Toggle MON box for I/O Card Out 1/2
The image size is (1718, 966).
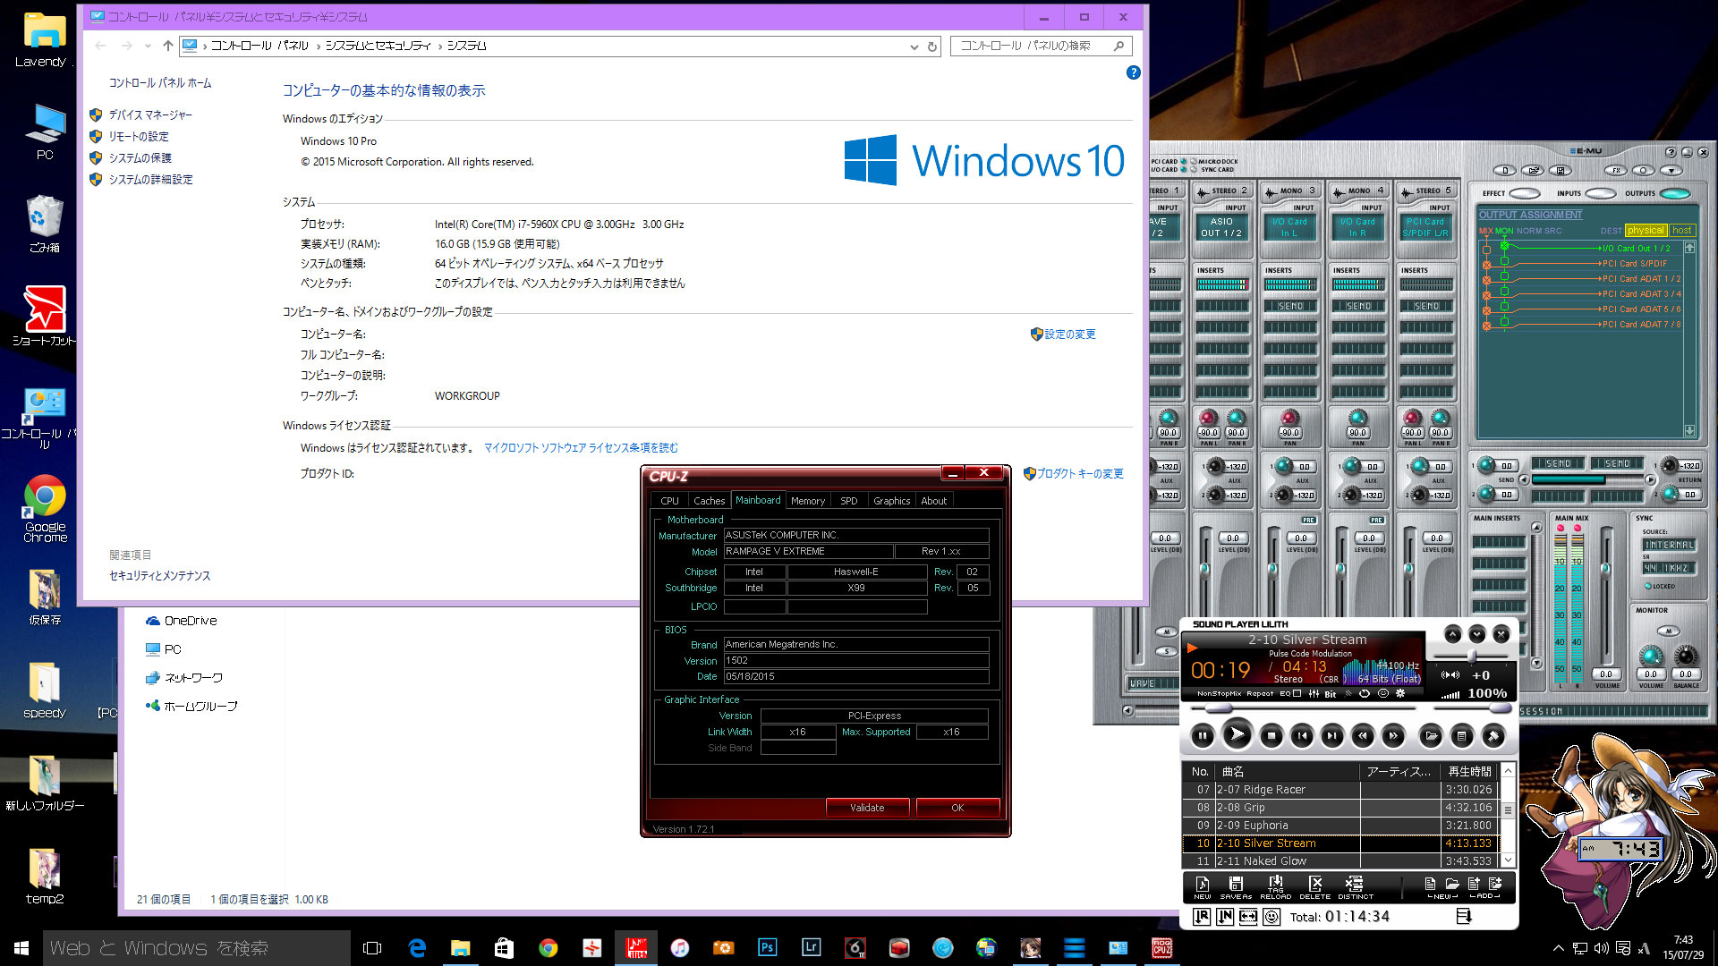coord(1504,246)
